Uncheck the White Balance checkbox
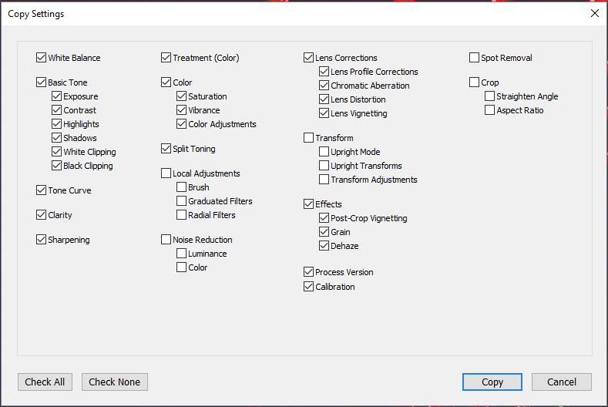 (x=41, y=58)
